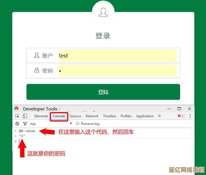Clear the console log icon

pyautogui.click(x=17, y=124)
